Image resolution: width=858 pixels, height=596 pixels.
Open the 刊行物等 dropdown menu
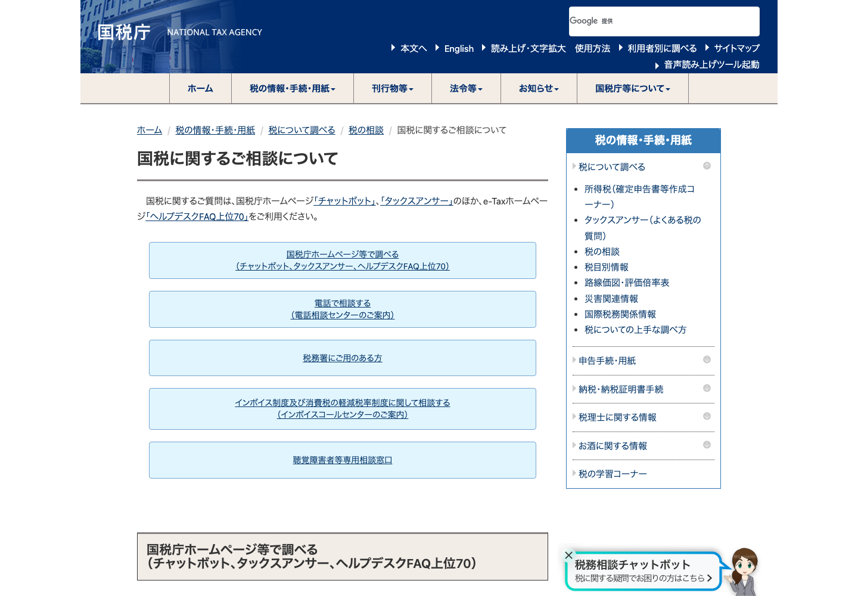393,88
